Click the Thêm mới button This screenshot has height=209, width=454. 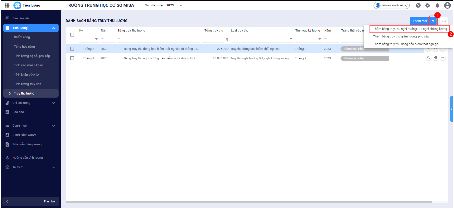(x=420, y=21)
